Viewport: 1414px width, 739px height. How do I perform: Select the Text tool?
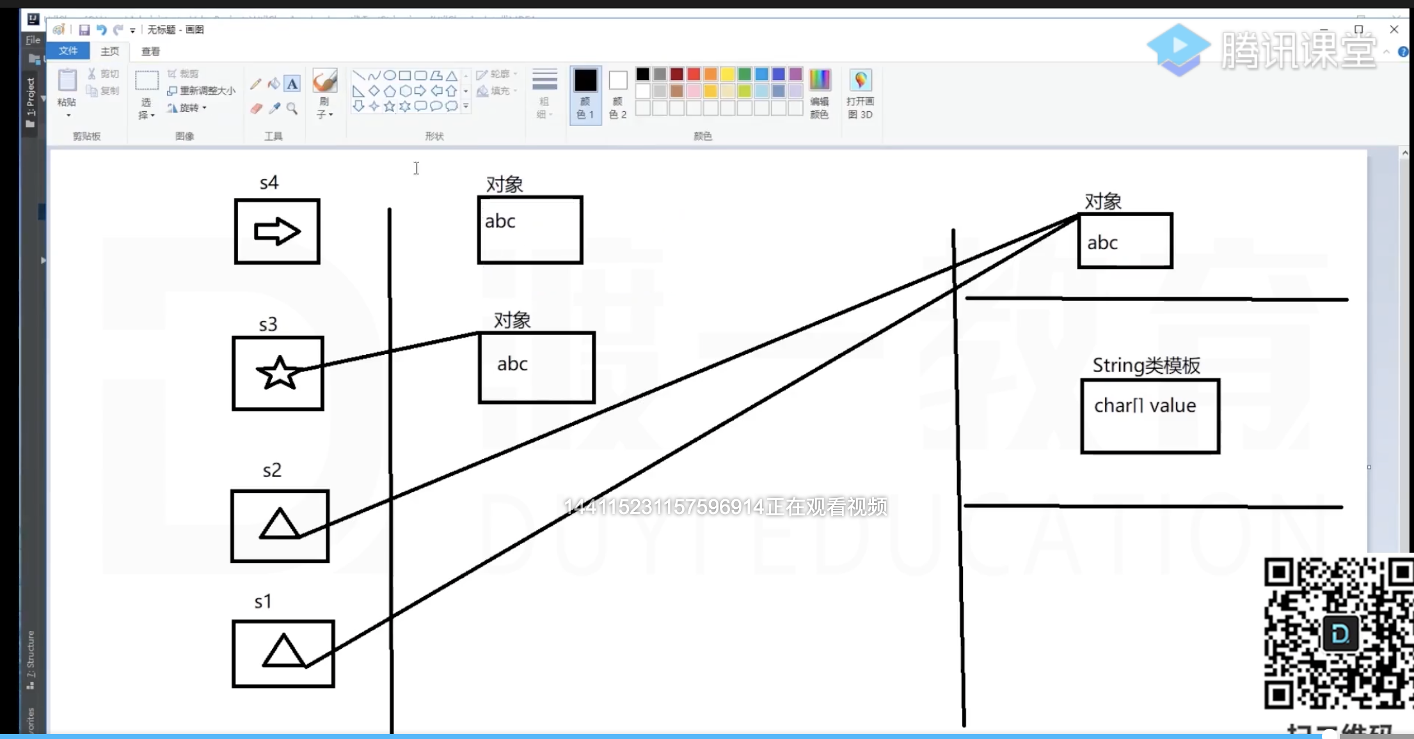tap(292, 84)
